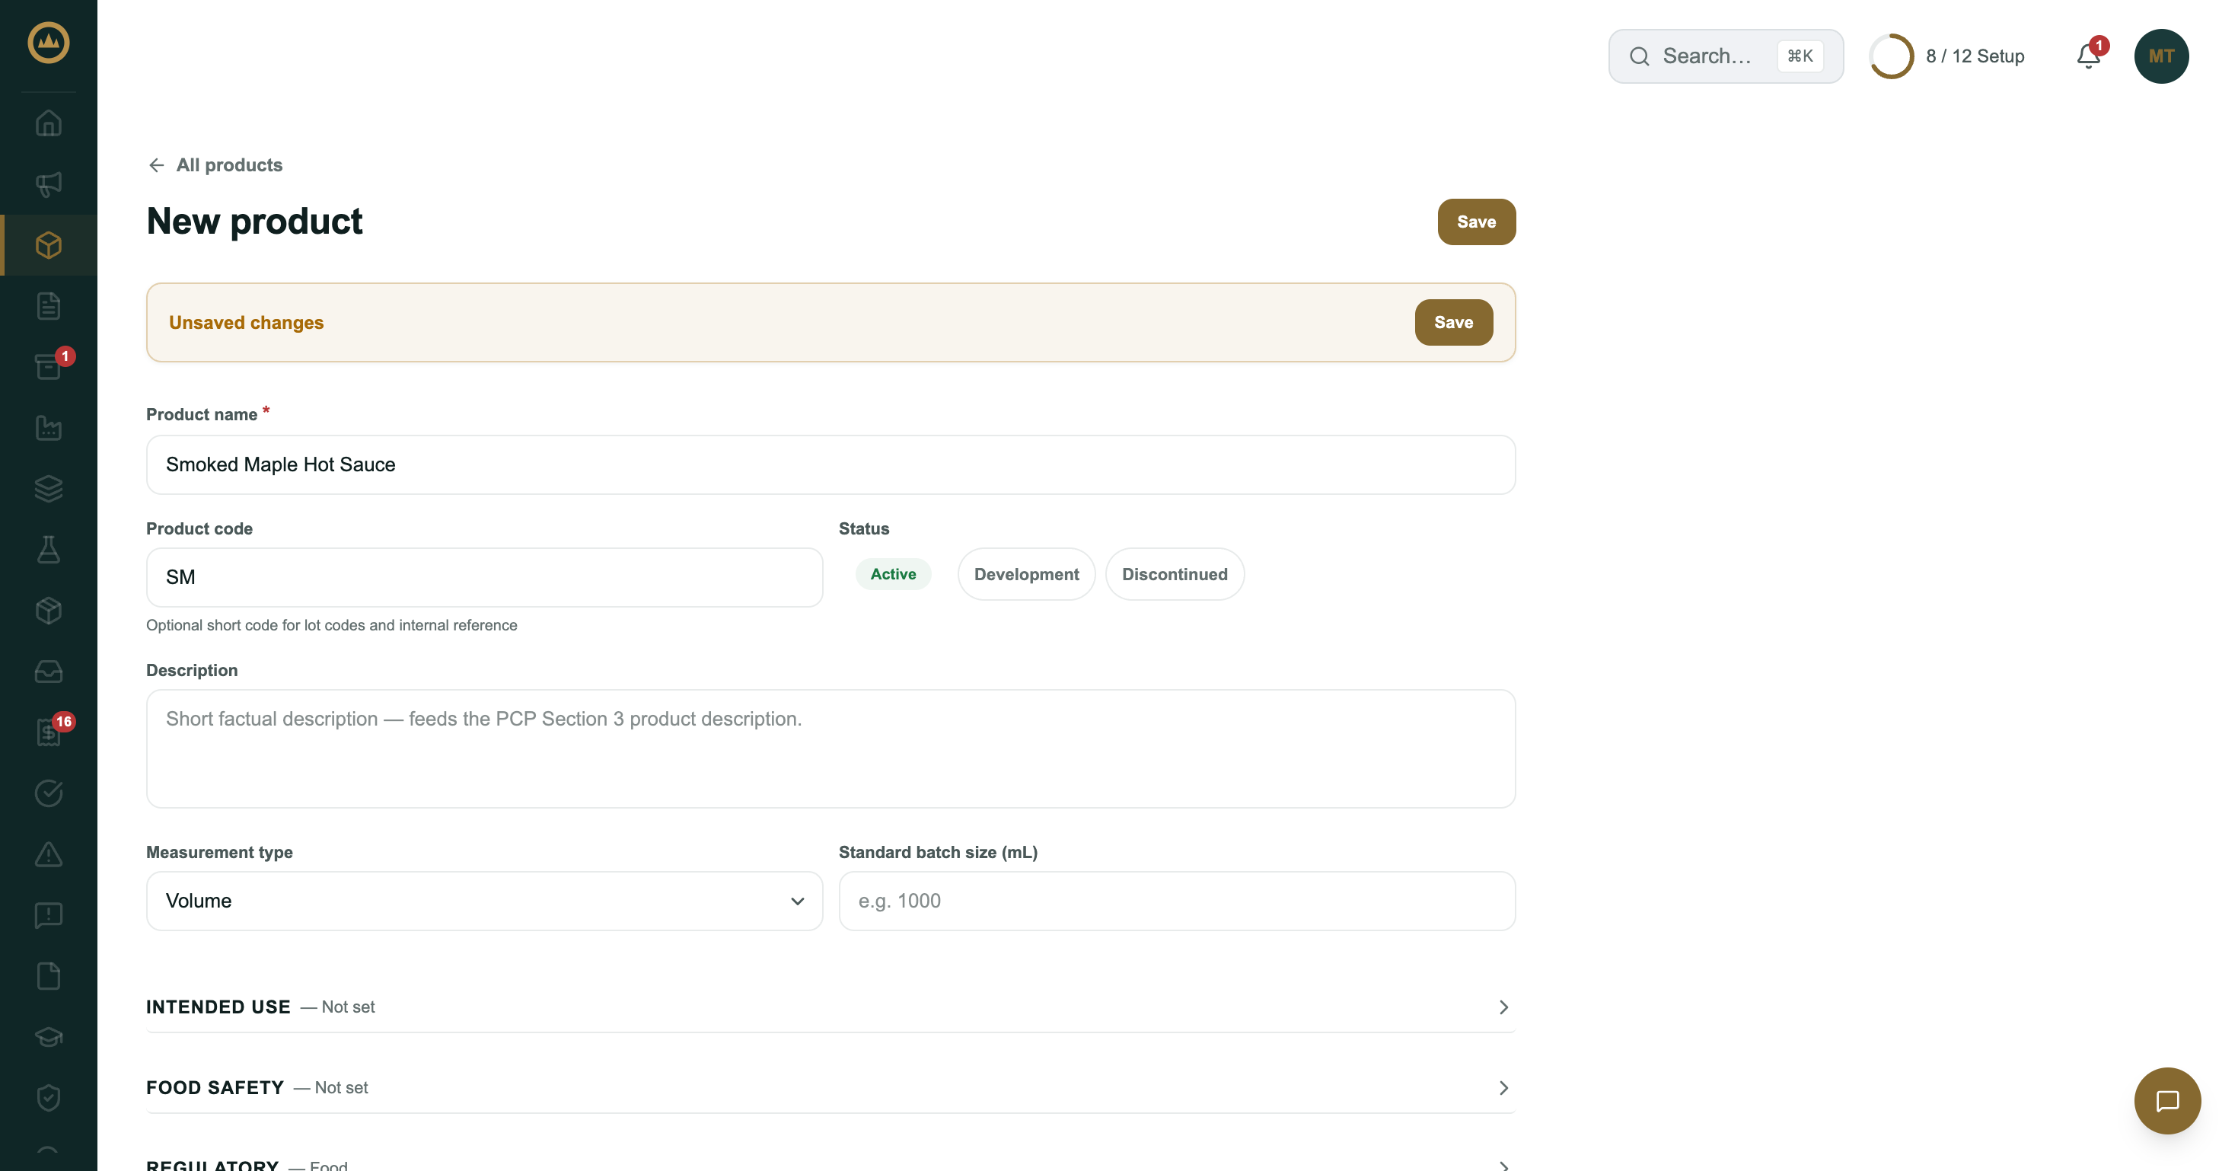Expand the Intended Use section
This screenshot has height=1171, width=2238.
tap(830, 1007)
